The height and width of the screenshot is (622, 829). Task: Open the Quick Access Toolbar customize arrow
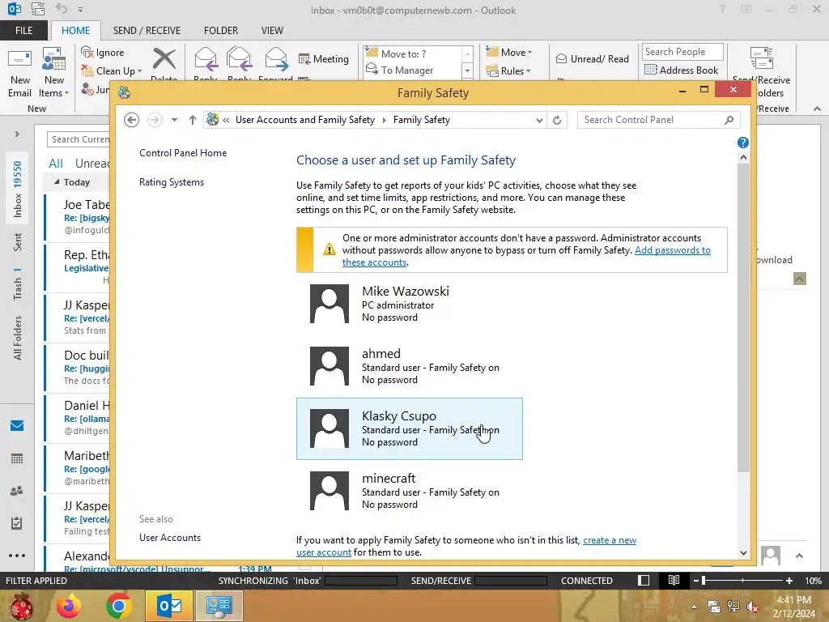(80, 10)
